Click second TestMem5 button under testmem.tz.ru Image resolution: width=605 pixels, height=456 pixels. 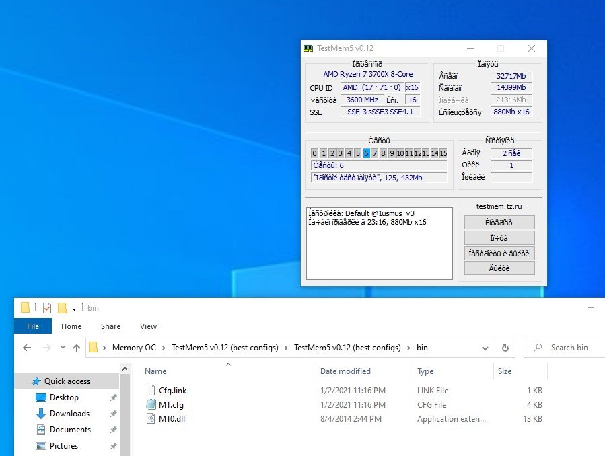coord(499,238)
